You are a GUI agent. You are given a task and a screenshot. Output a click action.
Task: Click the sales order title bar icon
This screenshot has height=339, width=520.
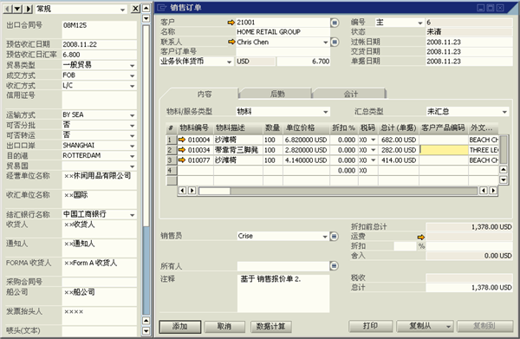point(161,7)
